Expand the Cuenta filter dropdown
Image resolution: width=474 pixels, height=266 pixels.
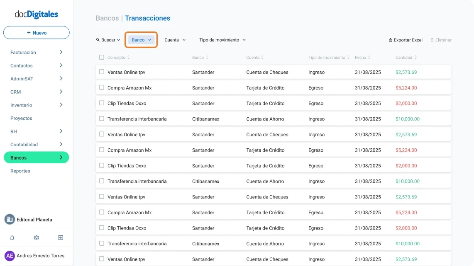(x=175, y=40)
